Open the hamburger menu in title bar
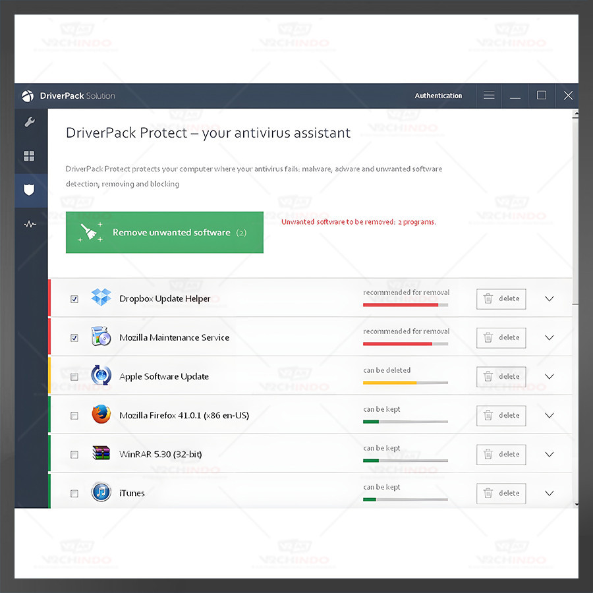 pyautogui.click(x=489, y=96)
